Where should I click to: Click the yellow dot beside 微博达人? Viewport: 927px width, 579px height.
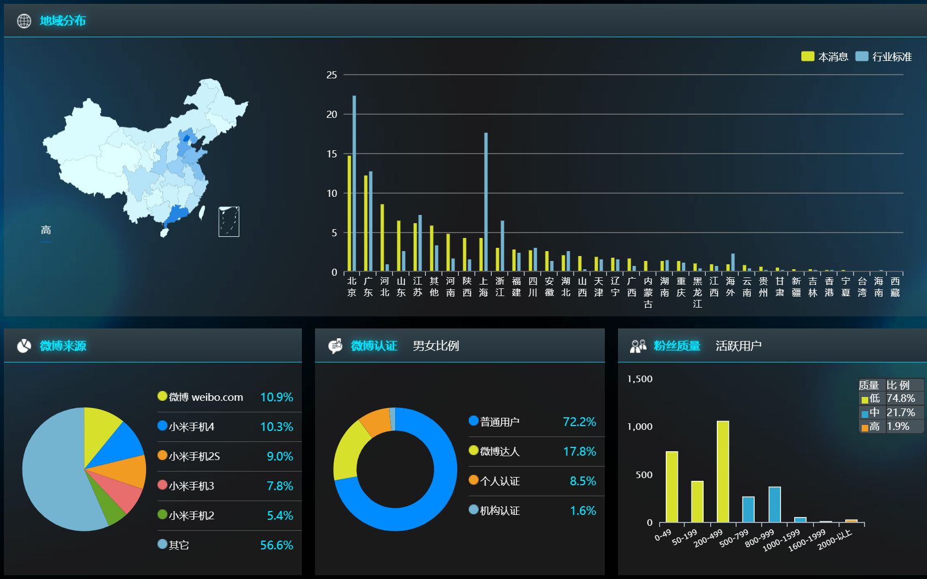pyautogui.click(x=474, y=450)
